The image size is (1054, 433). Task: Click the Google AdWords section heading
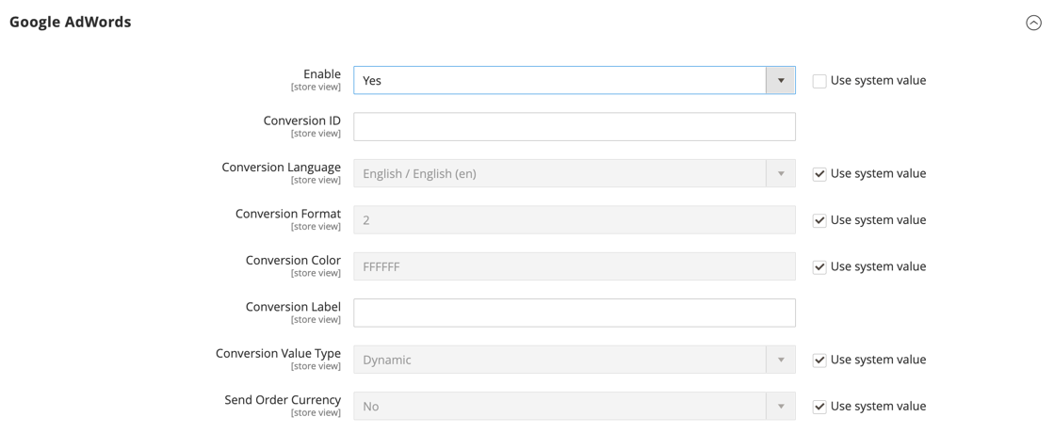pos(71,22)
